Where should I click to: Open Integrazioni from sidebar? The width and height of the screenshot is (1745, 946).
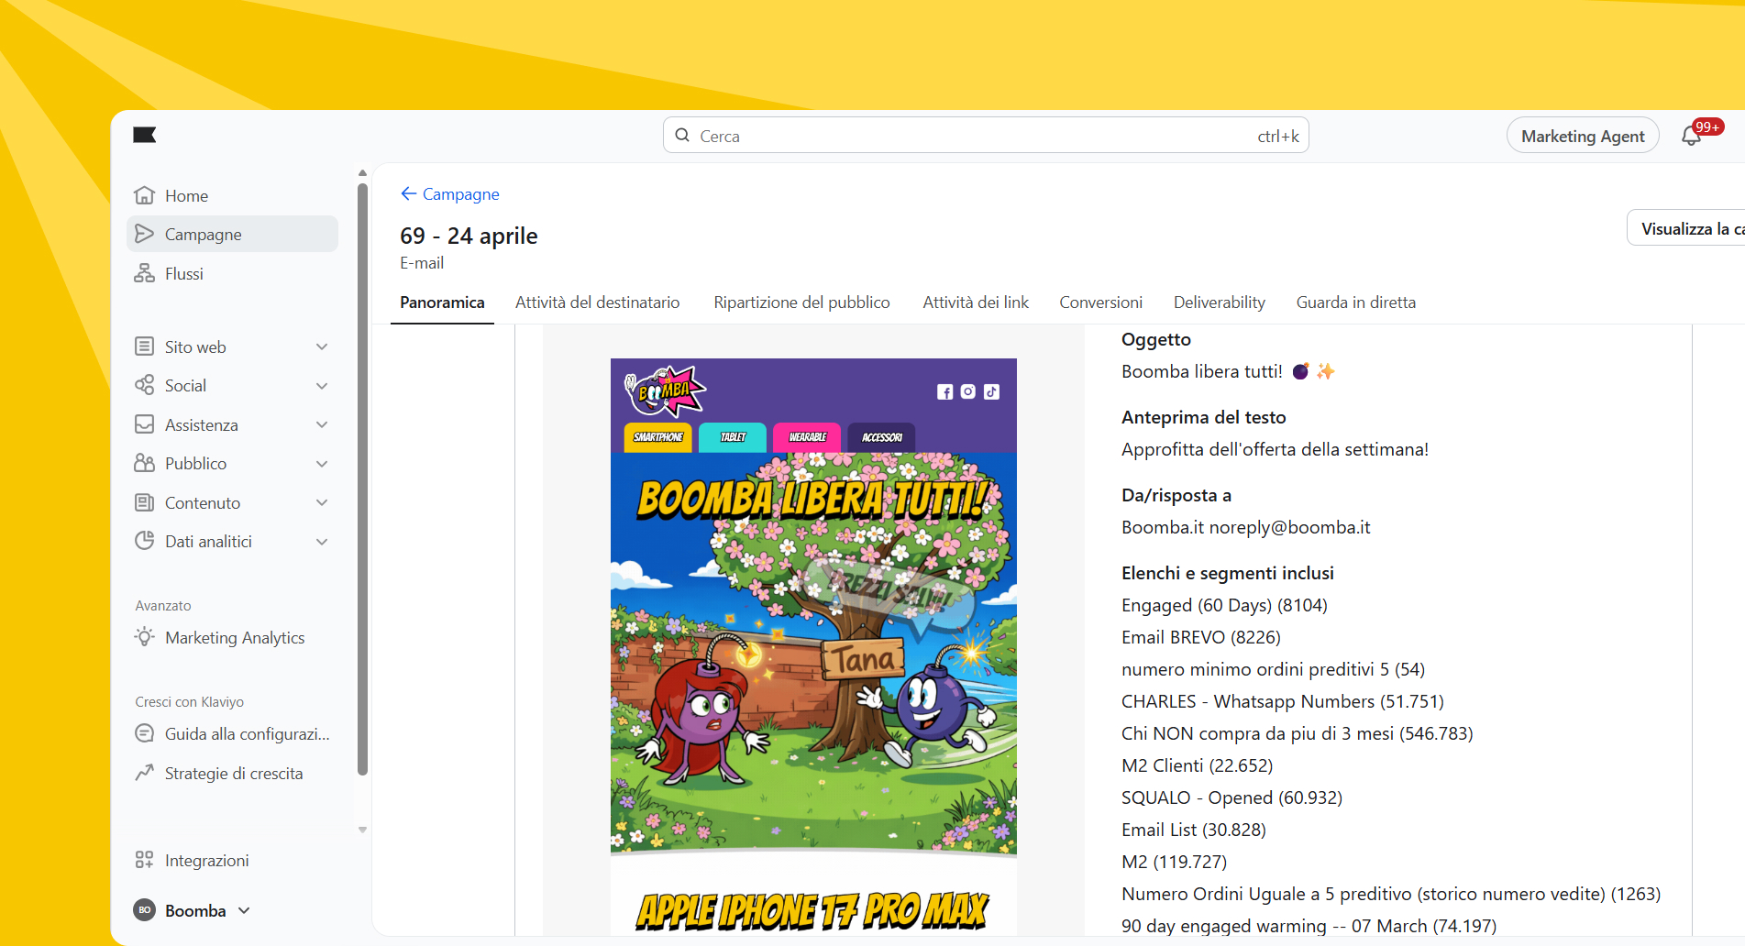(x=206, y=861)
